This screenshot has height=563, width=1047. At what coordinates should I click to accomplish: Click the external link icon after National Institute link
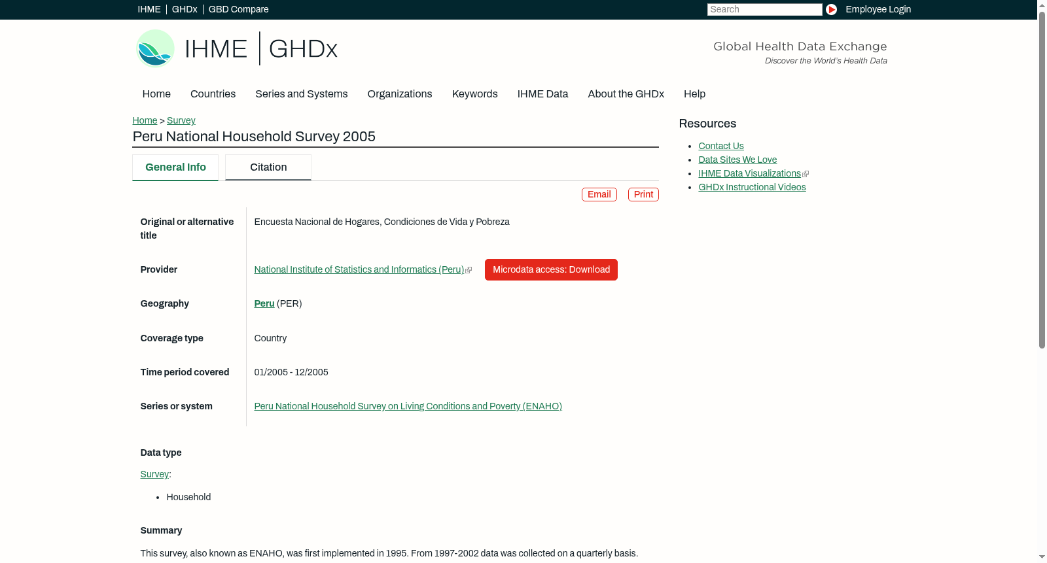click(469, 270)
